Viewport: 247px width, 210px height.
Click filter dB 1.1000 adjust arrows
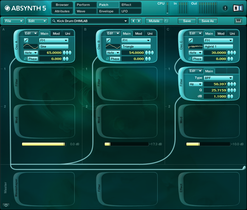[x=230, y=97]
